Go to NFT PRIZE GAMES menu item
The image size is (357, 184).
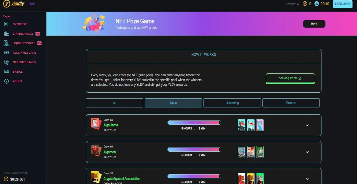[24, 62]
